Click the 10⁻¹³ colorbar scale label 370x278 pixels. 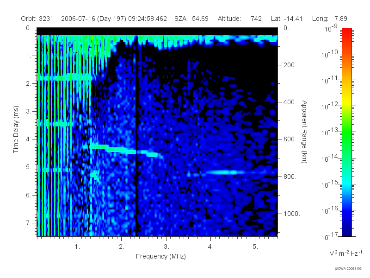tap(331, 132)
